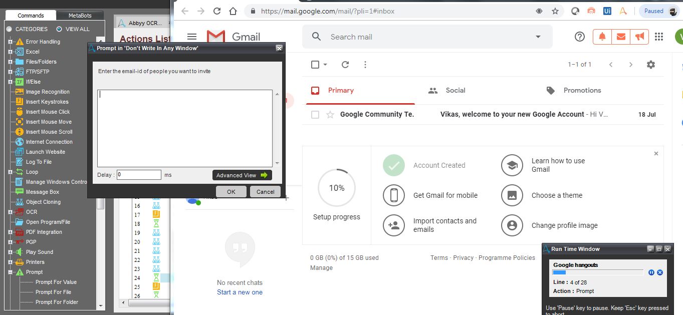The height and width of the screenshot is (315, 683).
Task: Expand the OCR tree node
Action: point(10,212)
